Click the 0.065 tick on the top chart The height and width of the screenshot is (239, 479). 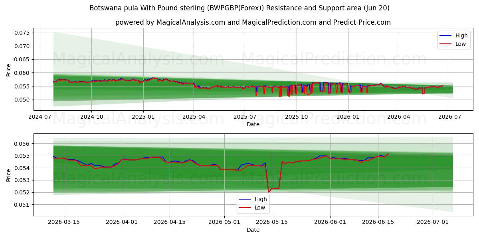[22, 59]
